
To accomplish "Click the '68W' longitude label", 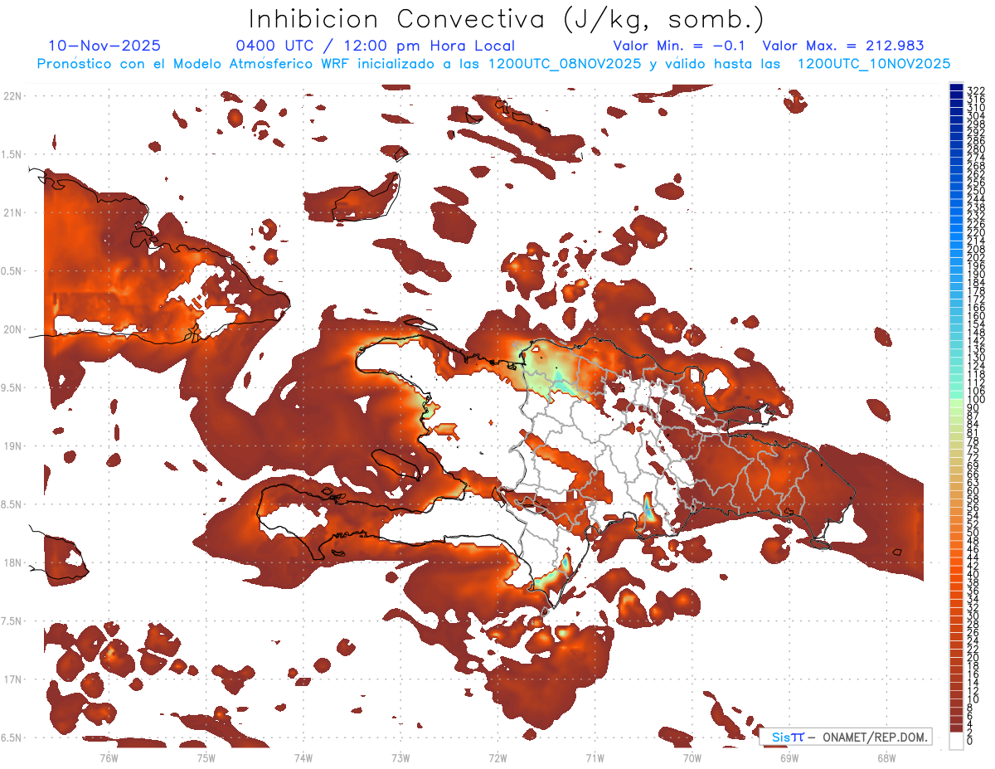I will (886, 757).
